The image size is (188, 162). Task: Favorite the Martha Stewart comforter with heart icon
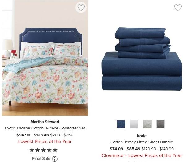click(81, 7)
